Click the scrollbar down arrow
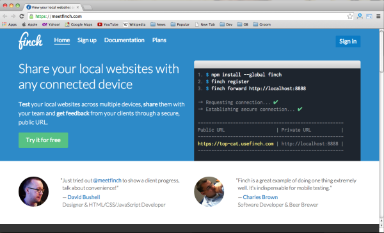The height and width of the screenshot is (233, 384). [381, 226]
